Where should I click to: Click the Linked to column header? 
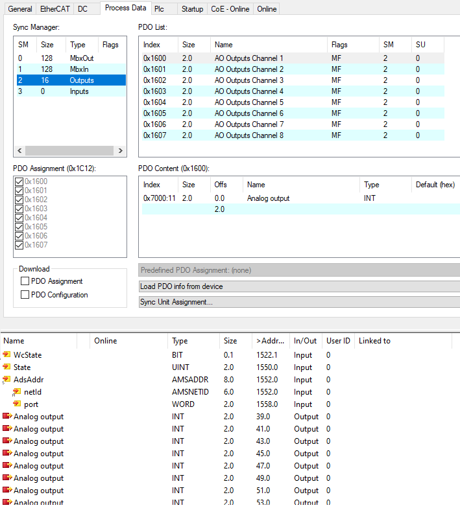tap(403, 341)
